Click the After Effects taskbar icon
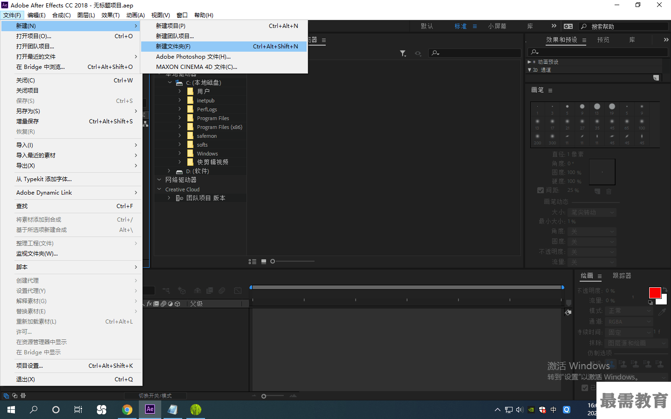 tap(150, 410)
